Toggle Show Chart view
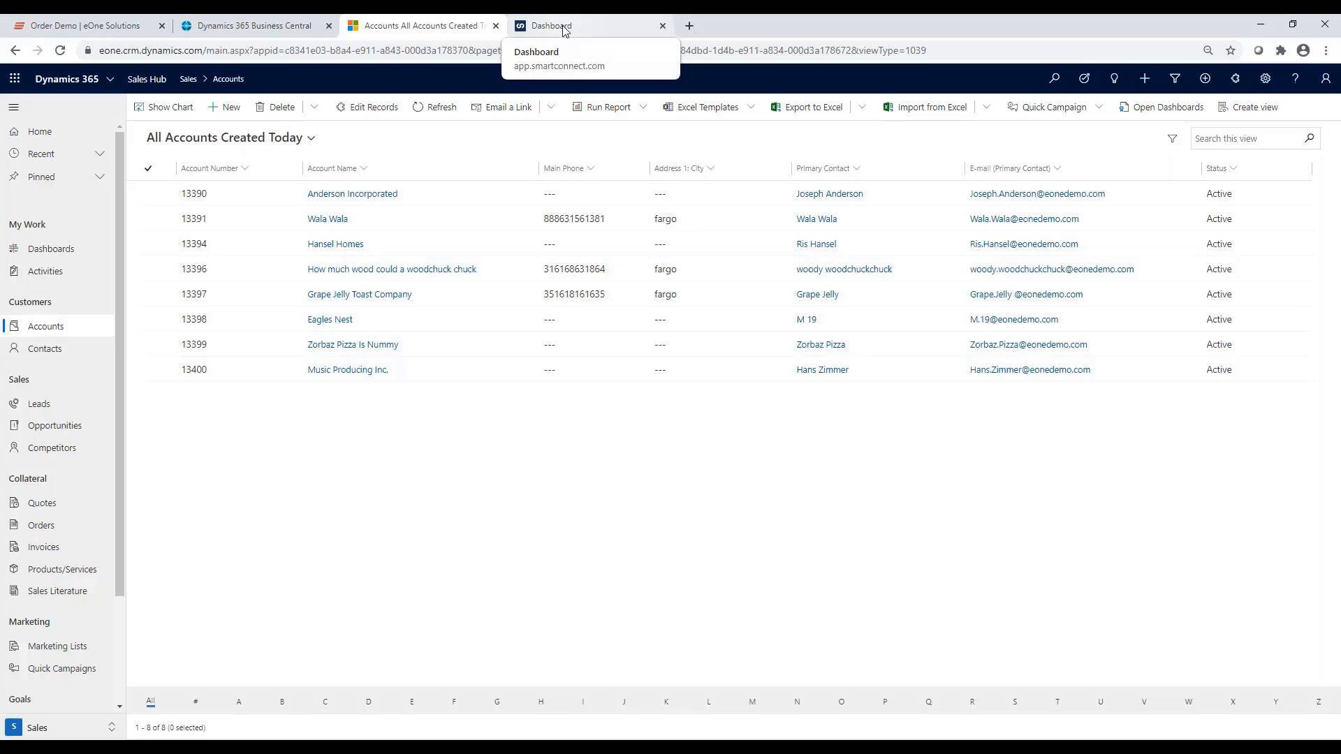Screen dimensions: 1341x754 [x=163, y=107]
